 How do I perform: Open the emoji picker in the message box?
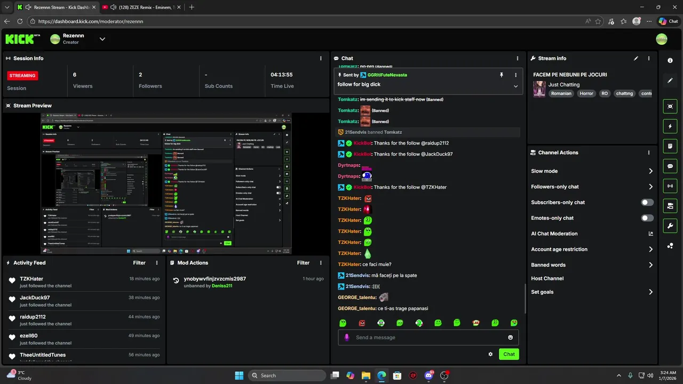click(x=510, y=337)
